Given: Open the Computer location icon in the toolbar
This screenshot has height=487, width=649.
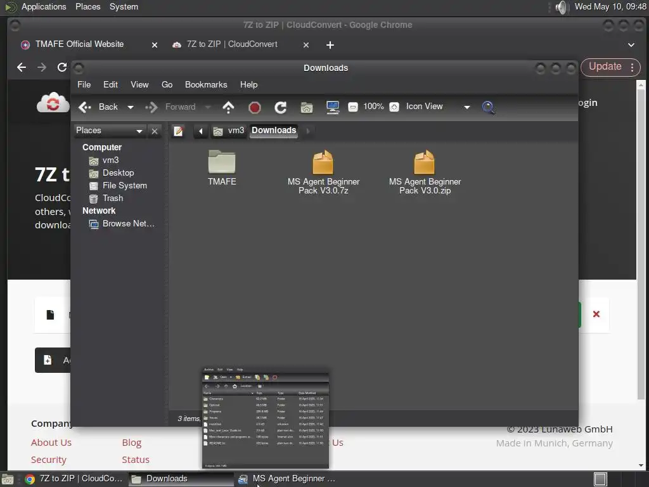Looking at the screenshot, I should pyautogui.click(x=332, y=107).
